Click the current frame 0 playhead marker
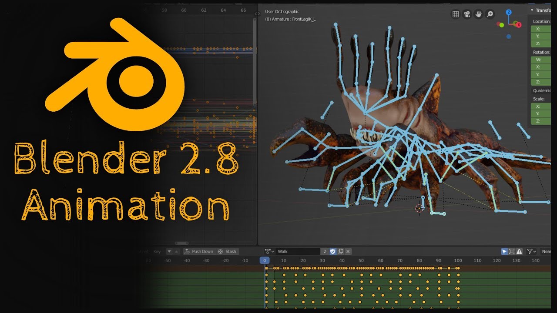The width and height of the screenshot is (557, 313). point(265,260)
